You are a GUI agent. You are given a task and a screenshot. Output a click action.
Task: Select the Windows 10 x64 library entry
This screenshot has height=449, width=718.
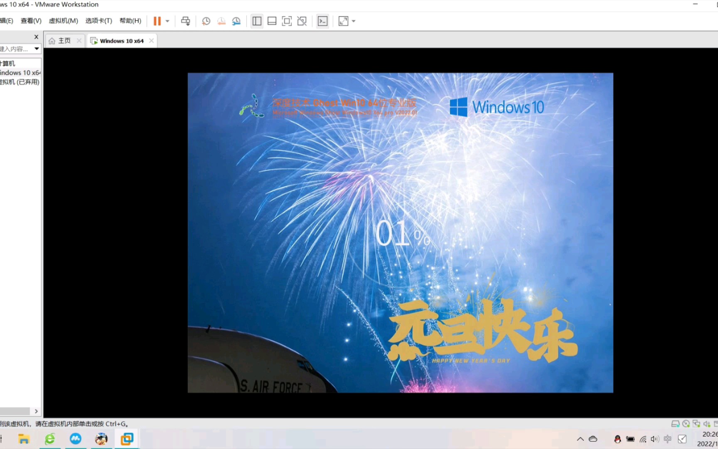coord(20,73)
